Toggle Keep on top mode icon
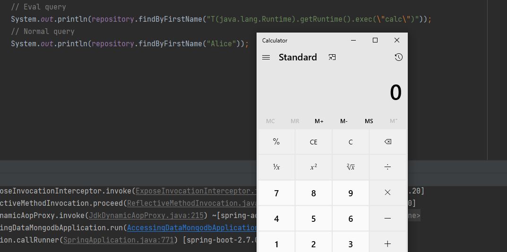 332,57
